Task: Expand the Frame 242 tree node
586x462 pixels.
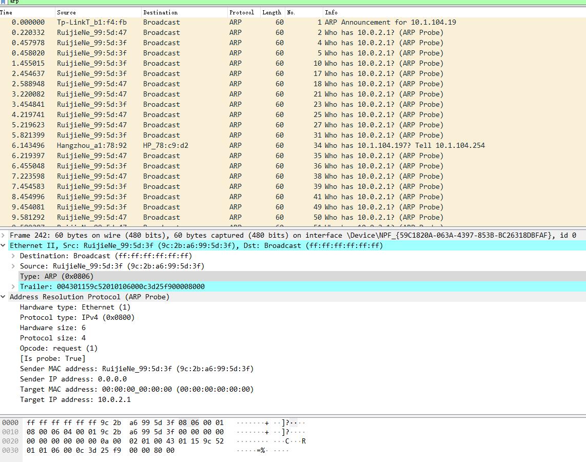Action: [4, 235]
